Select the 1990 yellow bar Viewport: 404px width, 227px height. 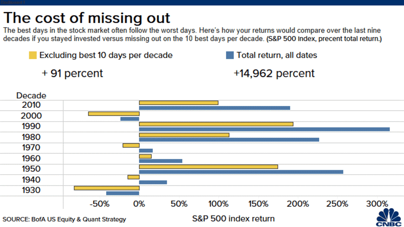(x=216, y=124)
